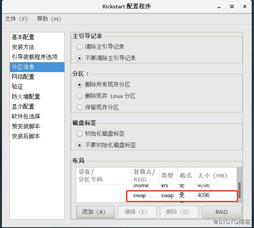254x228 pixels.
Task: Open the 文件 (F) menu
Action: 16,19
